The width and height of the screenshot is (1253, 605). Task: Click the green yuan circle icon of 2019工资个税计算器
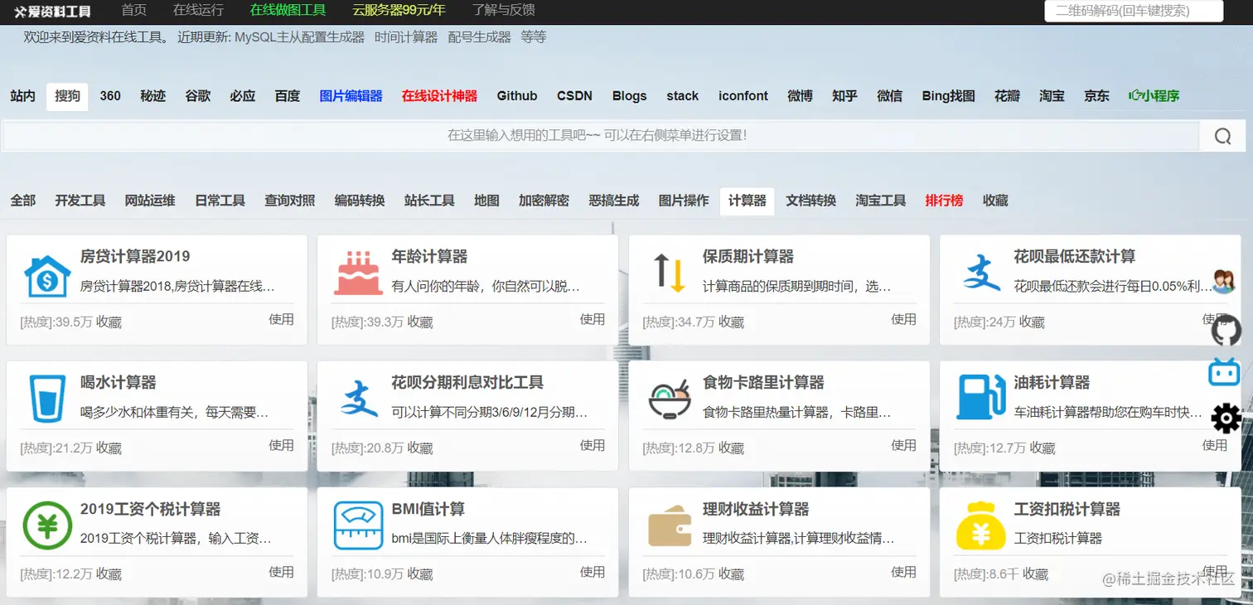47,526
